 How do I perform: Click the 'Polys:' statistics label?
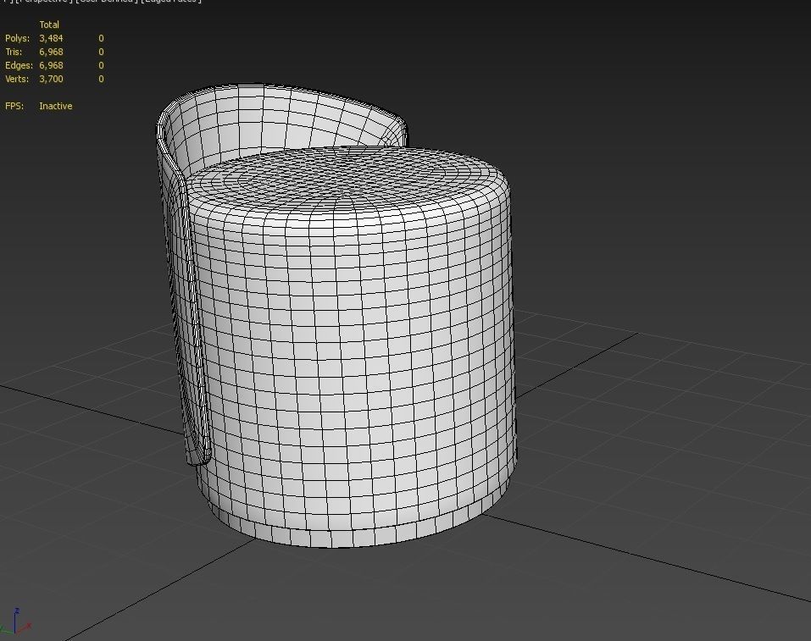(18, 38)
